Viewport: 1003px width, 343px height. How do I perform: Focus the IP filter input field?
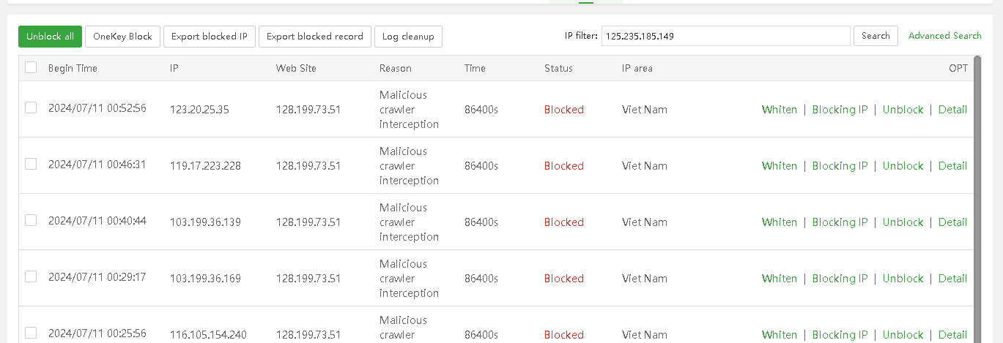pyautogui.click(x=725, y=36)
